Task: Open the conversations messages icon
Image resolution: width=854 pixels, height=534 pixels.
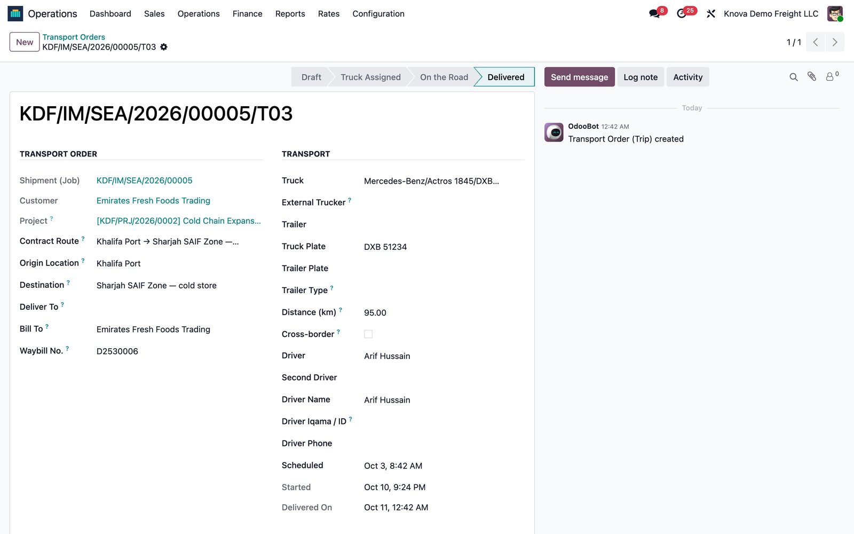Action: [x=654, y=14]
